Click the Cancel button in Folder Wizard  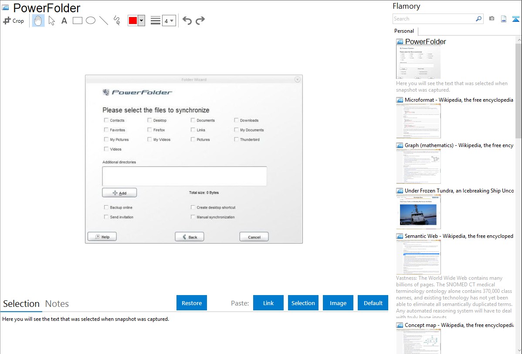254,237
